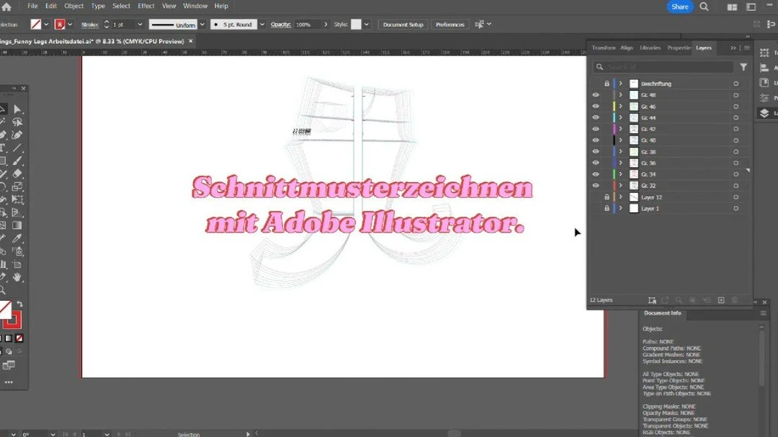Click Create New Layer icon in Layers panel
The width and height of the screenshot is (778, 437).
point(721,300)
